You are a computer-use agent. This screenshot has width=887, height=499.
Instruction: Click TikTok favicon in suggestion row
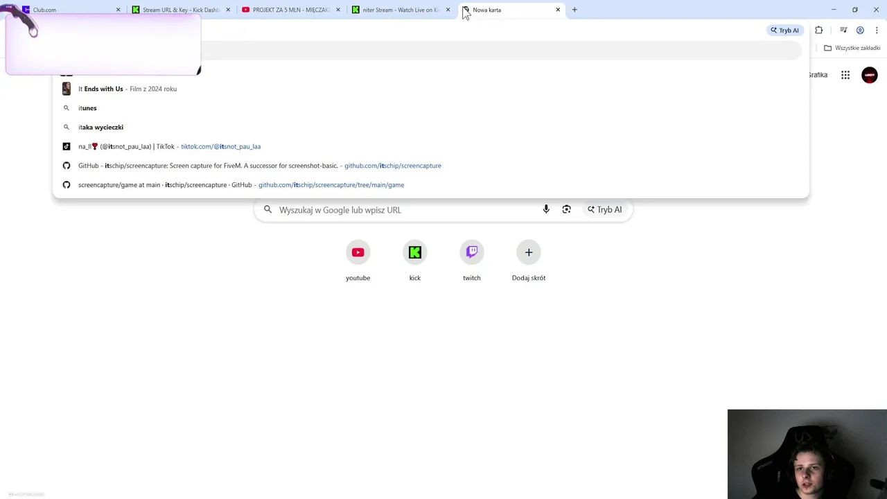67,146
